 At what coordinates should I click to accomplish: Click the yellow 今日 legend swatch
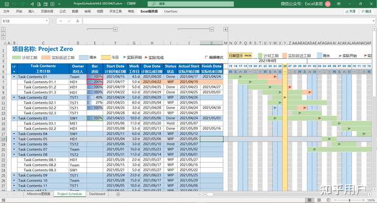click(x=106, y=58)
